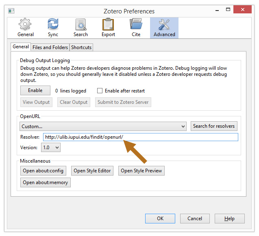Click Enable debug logging button

[x=35, y=90]
